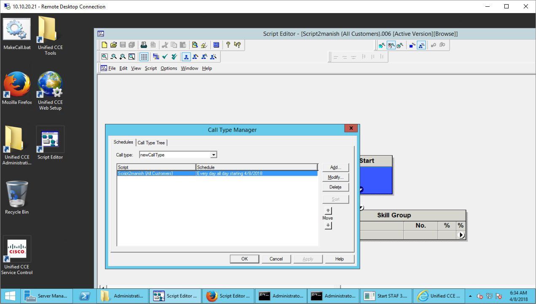Click the What's This pointer help icon
The width and height of the screenshot is (536, 304).
coord(237,45)
